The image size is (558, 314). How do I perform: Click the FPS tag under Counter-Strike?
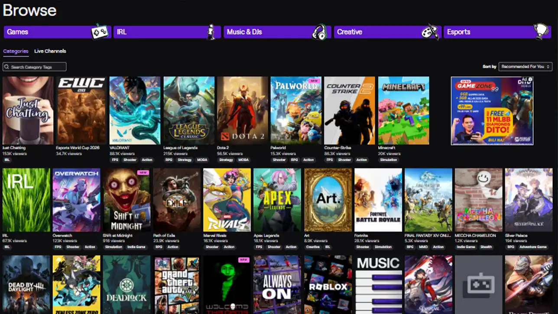[330, 160]
